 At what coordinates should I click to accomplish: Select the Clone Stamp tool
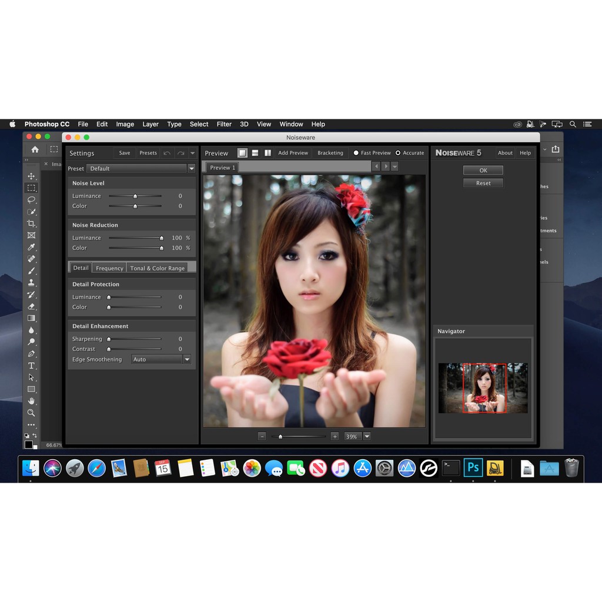pyautogui.click(x=32, y=283)
